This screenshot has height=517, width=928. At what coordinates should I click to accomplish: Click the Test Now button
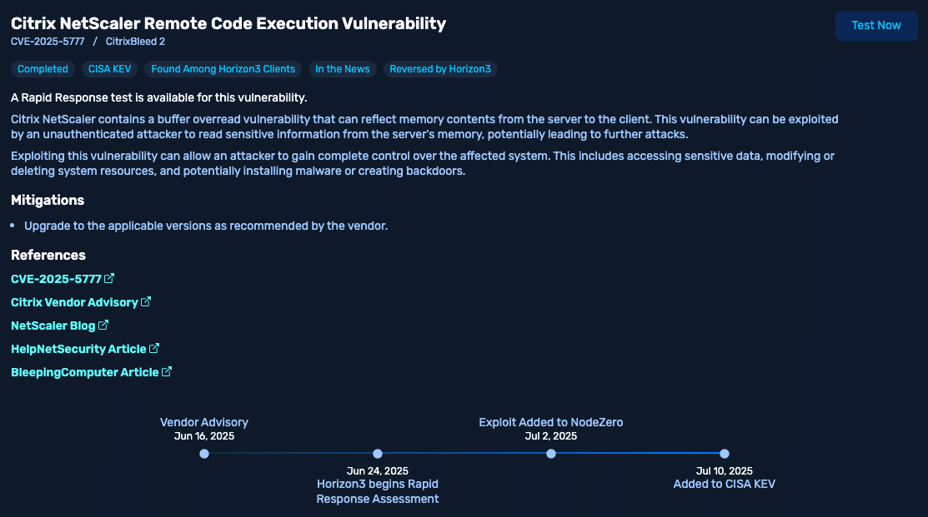tap(875, 26)
